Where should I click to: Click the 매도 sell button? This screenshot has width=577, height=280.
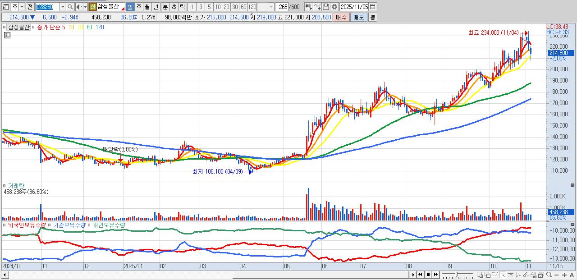click(x=359, y=17)
